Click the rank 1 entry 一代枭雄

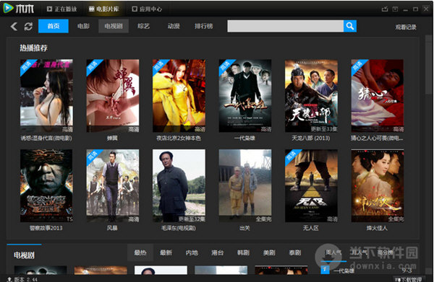pyautogui.click(x=343, y=270)
